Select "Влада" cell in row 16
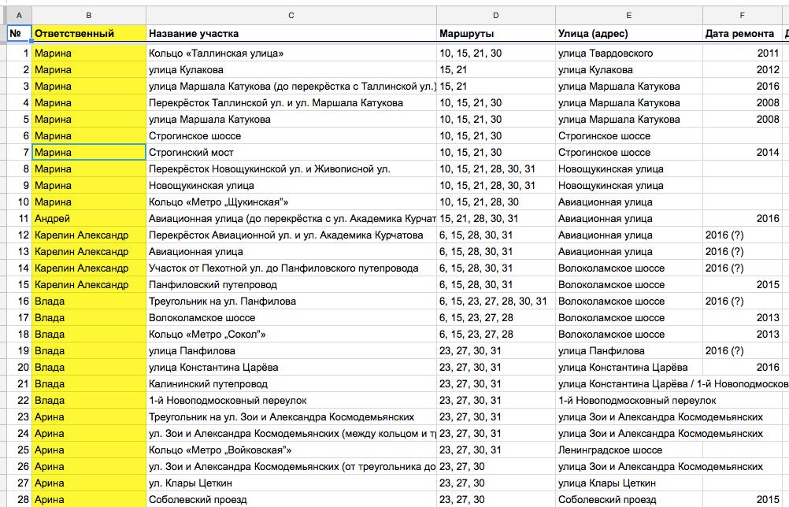789x507 pixels. click(88, 302)
